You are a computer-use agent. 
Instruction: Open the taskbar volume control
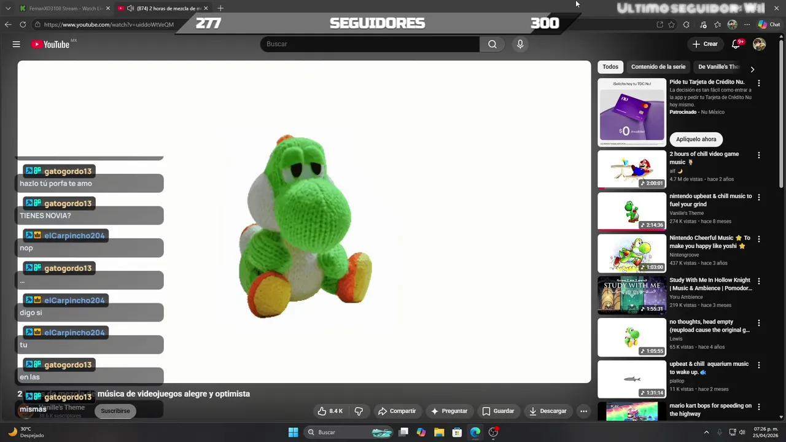(744, 432)
